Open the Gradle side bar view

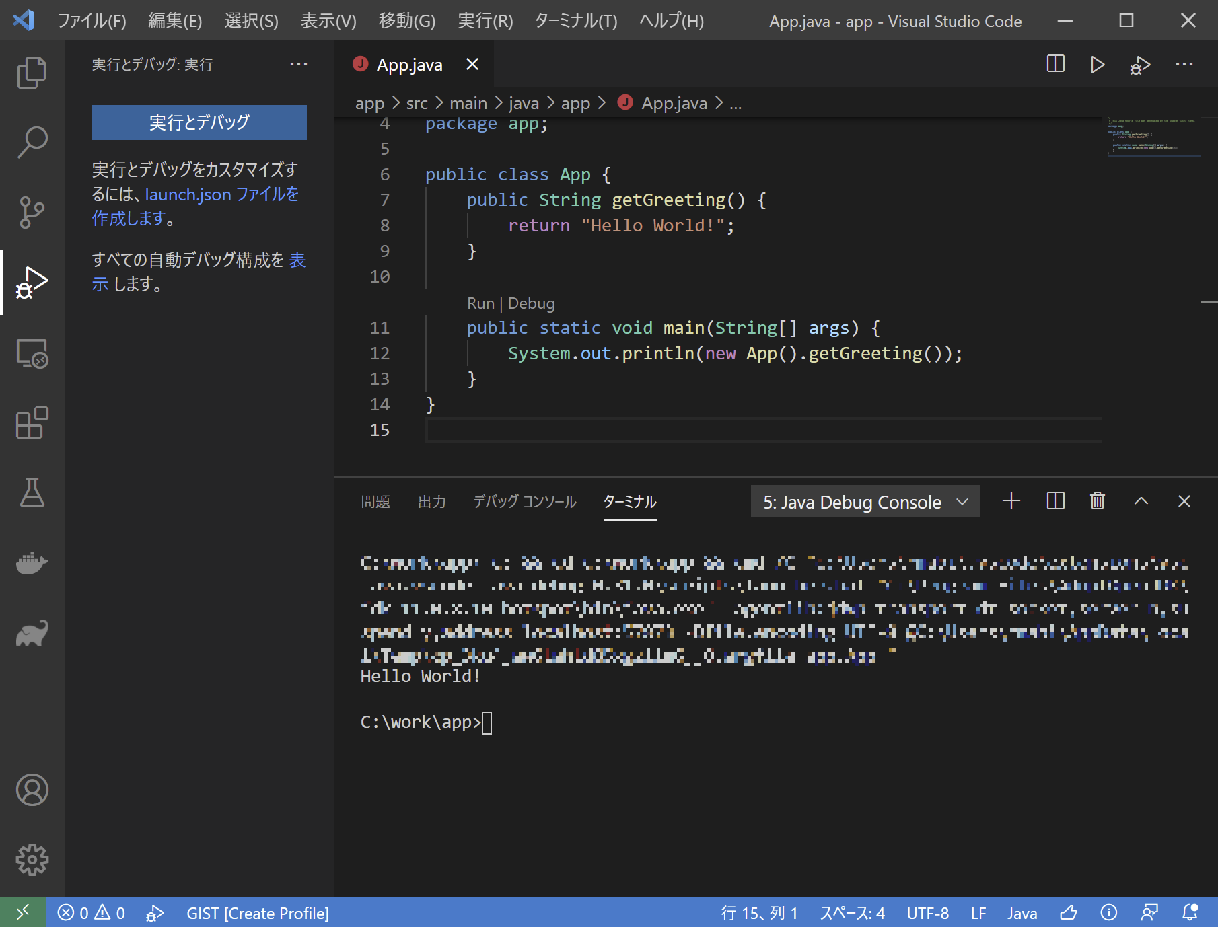pos(32,632)
